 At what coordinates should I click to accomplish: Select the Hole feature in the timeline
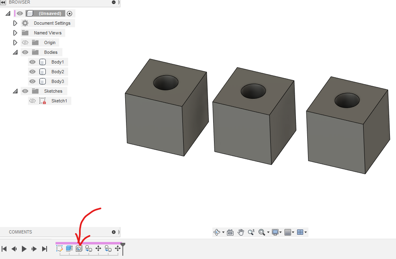[x=79, y=249]
